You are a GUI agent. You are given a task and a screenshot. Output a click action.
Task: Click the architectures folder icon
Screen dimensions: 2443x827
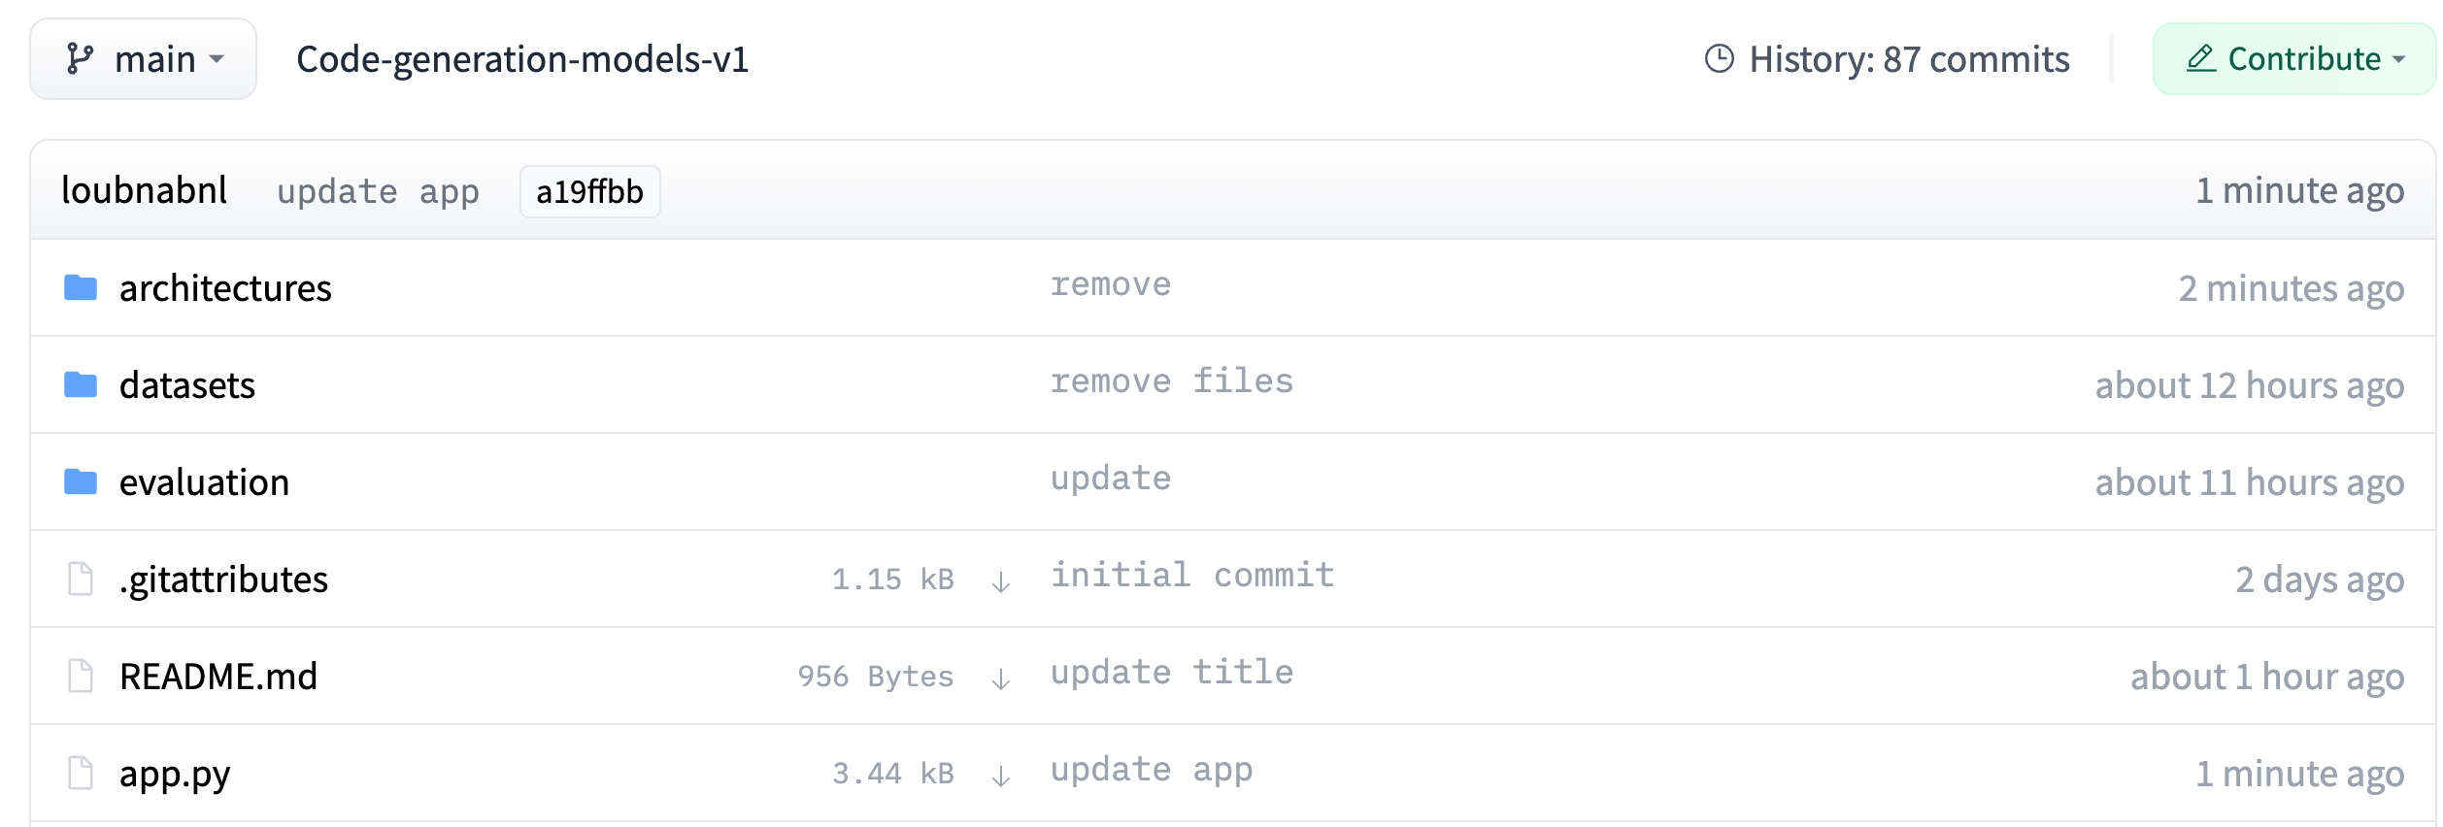click(81, 288)
